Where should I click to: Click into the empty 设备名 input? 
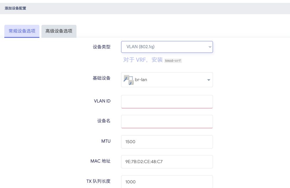pos(167,122)
